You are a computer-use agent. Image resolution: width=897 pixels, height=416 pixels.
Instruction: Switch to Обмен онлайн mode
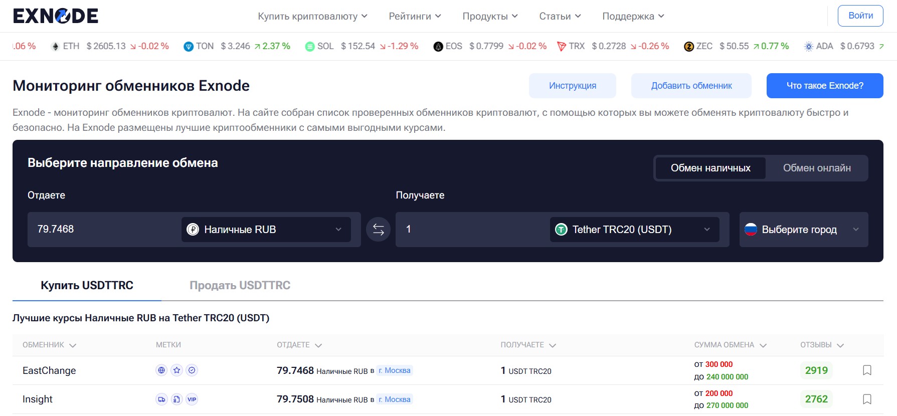(817, 168)
